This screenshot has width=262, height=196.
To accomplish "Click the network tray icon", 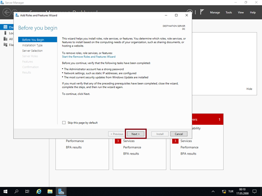I will tap(224, 192).
